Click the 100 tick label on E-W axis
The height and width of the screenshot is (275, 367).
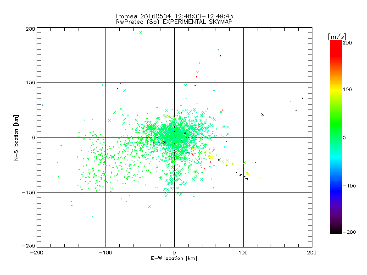pyautogui.click(x=243, y=253)
